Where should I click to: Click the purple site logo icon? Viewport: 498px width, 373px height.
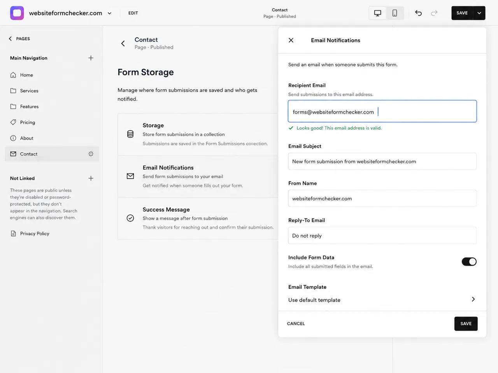point(17,13)
